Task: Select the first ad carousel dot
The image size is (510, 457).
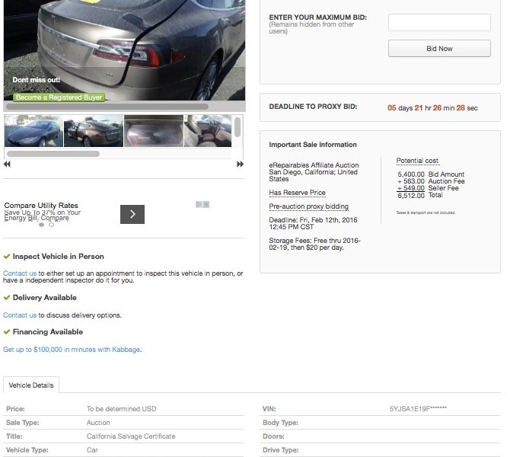Action: point(41,225)
